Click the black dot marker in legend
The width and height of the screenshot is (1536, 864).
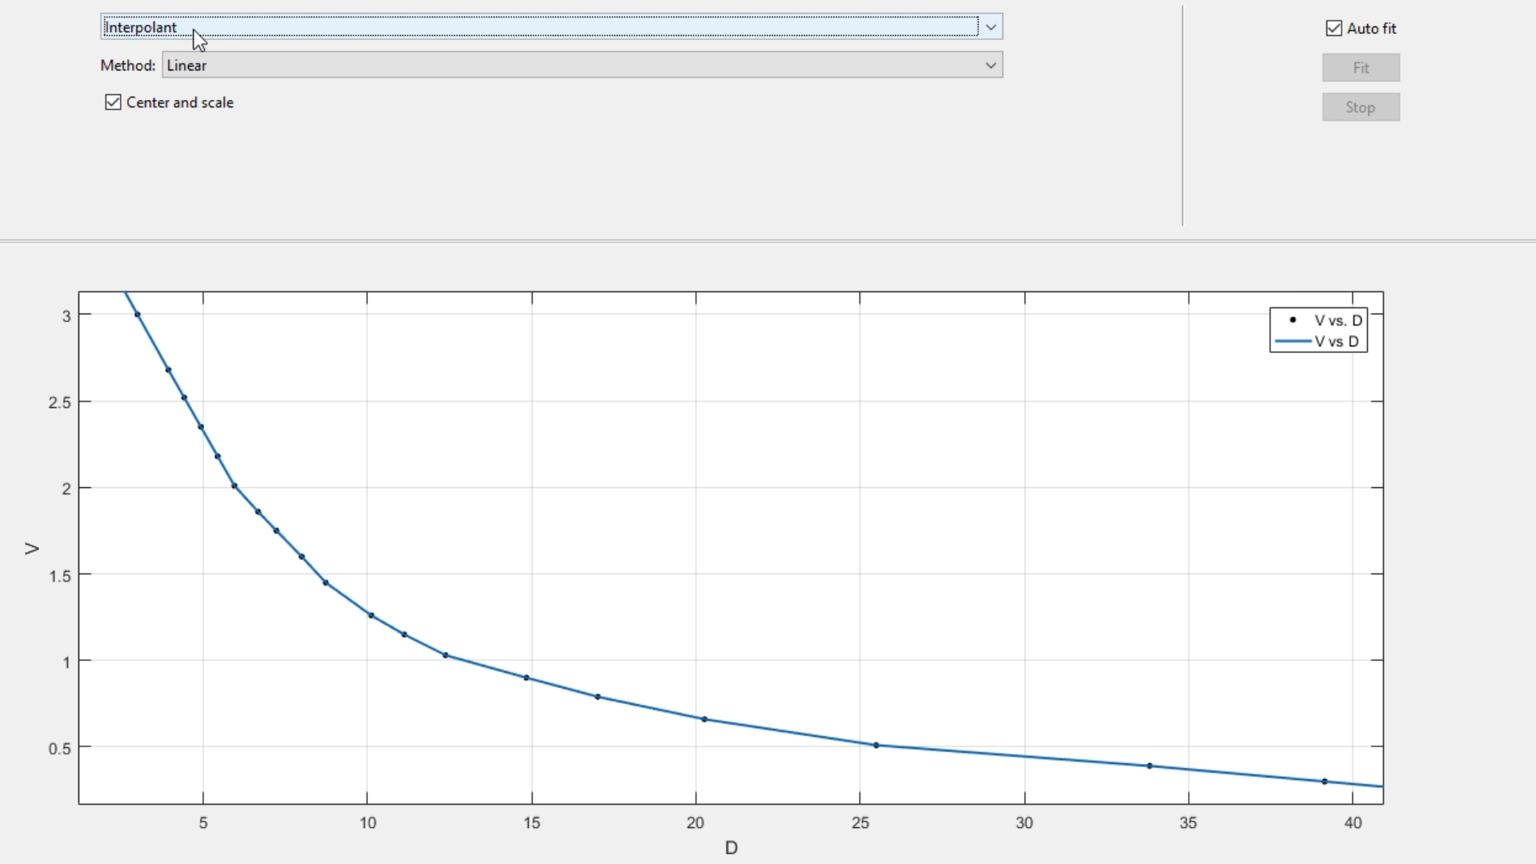pos(1293,320)
